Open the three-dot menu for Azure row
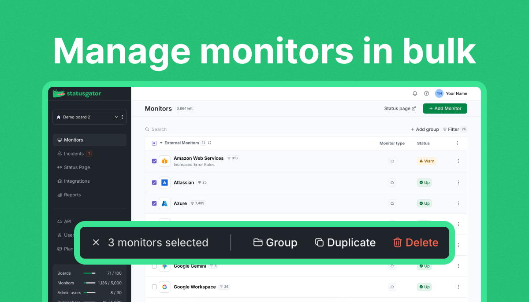This screenshot has width=529, height=302. 458,203
